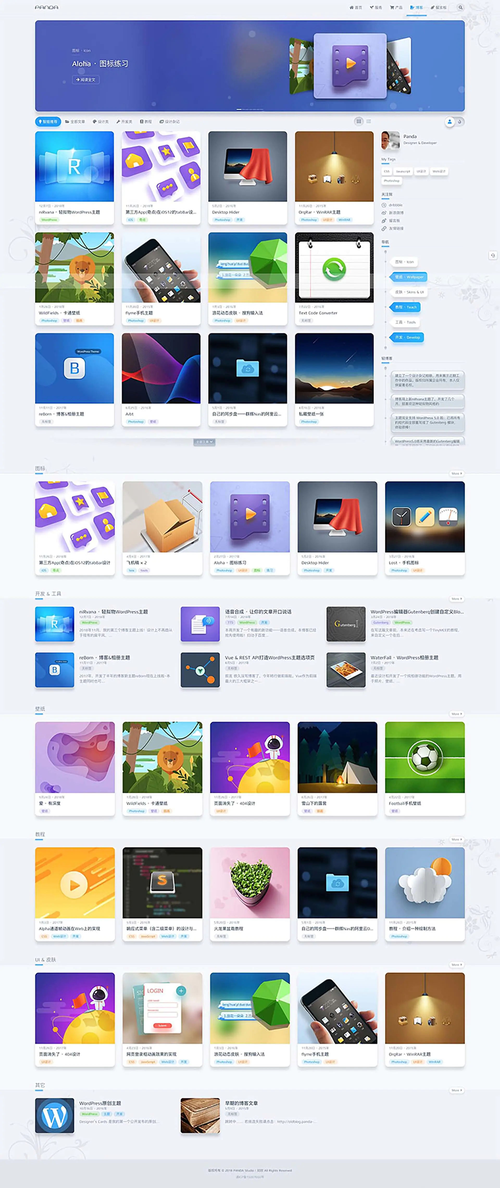Click the chain link icon in sidebar
The width and height of the screenshot is (500, 1188).
click(384, 228)
